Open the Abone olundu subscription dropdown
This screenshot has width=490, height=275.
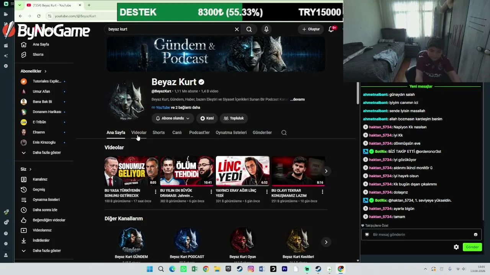(173, 118)
